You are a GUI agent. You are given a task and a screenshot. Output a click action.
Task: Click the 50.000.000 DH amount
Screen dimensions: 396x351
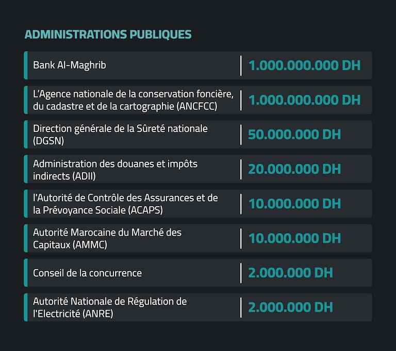coord(294,135)
